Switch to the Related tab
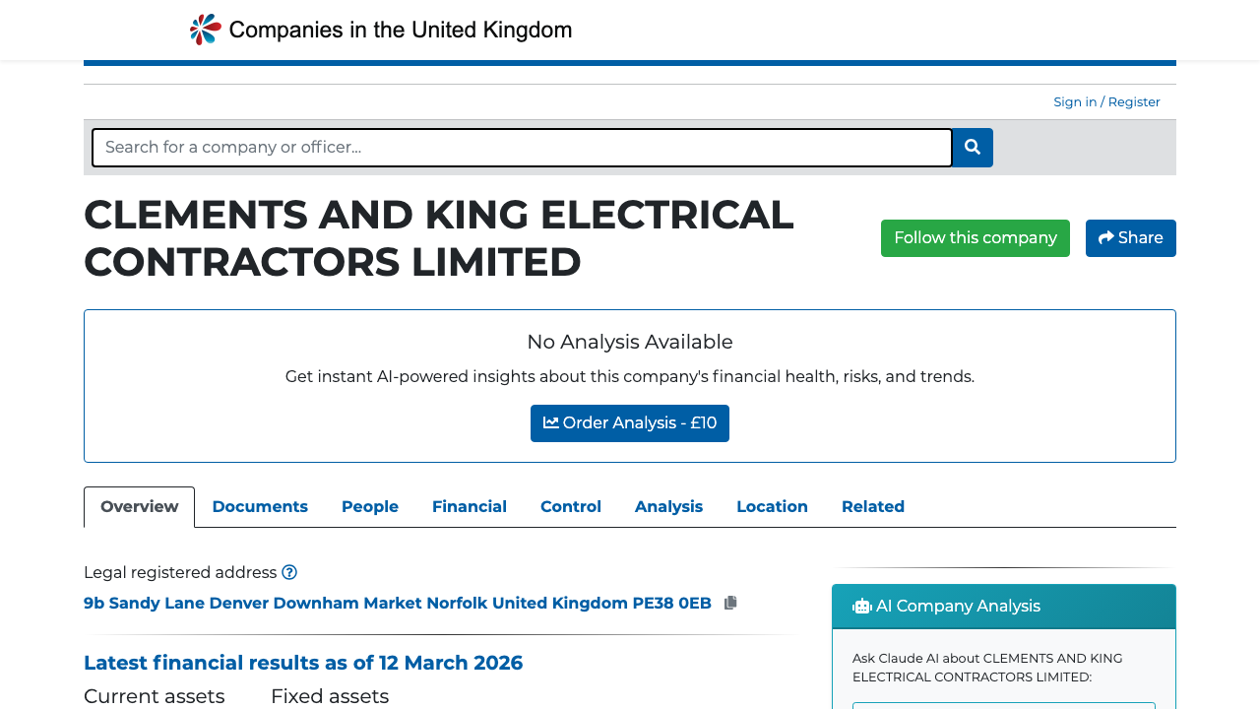Viewport: 1260px width, 709px height. (872, 506)
